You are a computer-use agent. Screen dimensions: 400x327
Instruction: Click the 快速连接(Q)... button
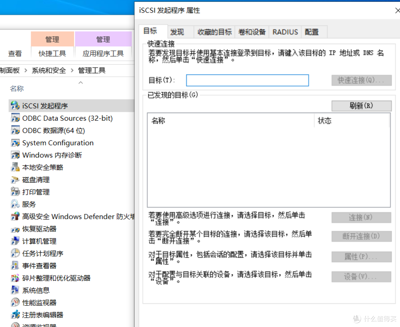point(361,80)
